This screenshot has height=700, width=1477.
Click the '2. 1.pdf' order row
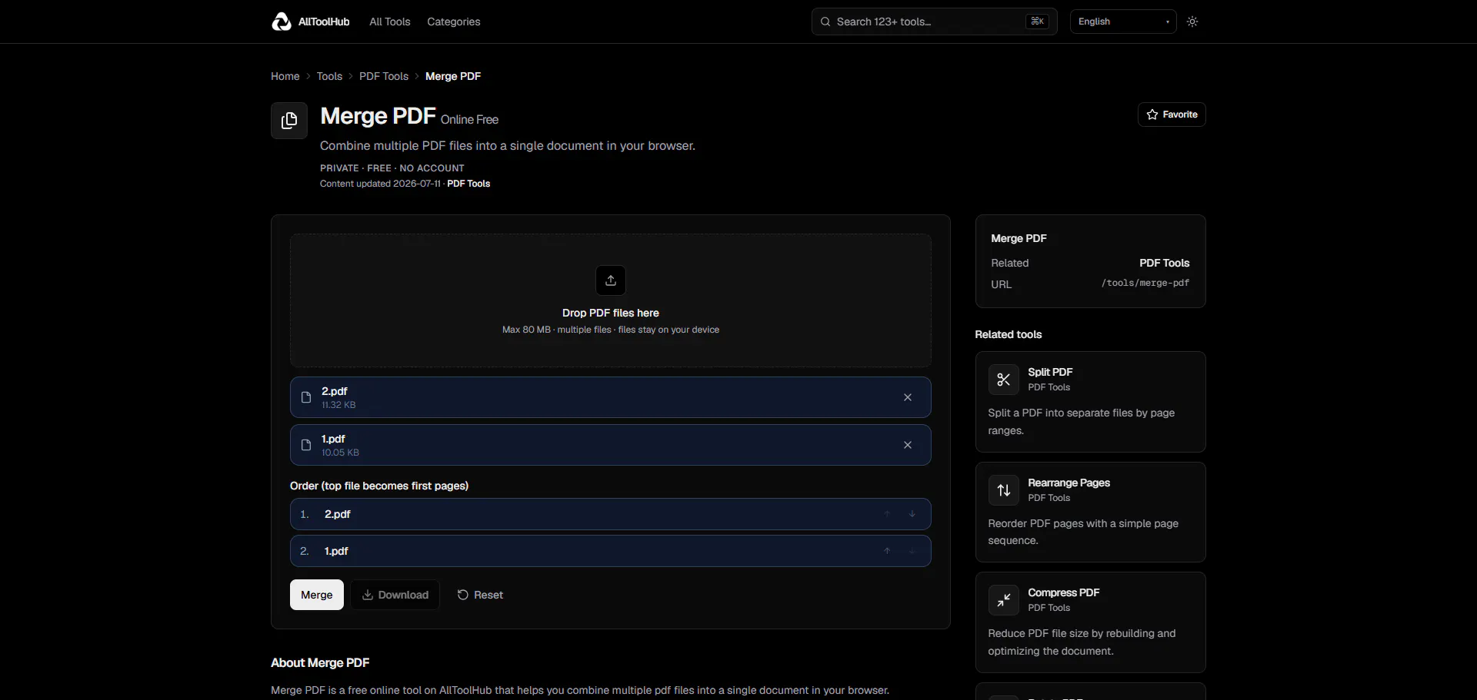pos(611,551)
